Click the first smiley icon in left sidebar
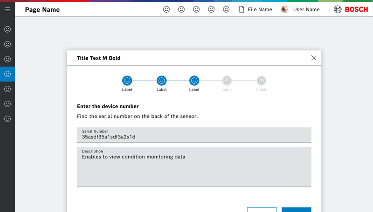Screen dimensions: 373x212 coord(7,29)
